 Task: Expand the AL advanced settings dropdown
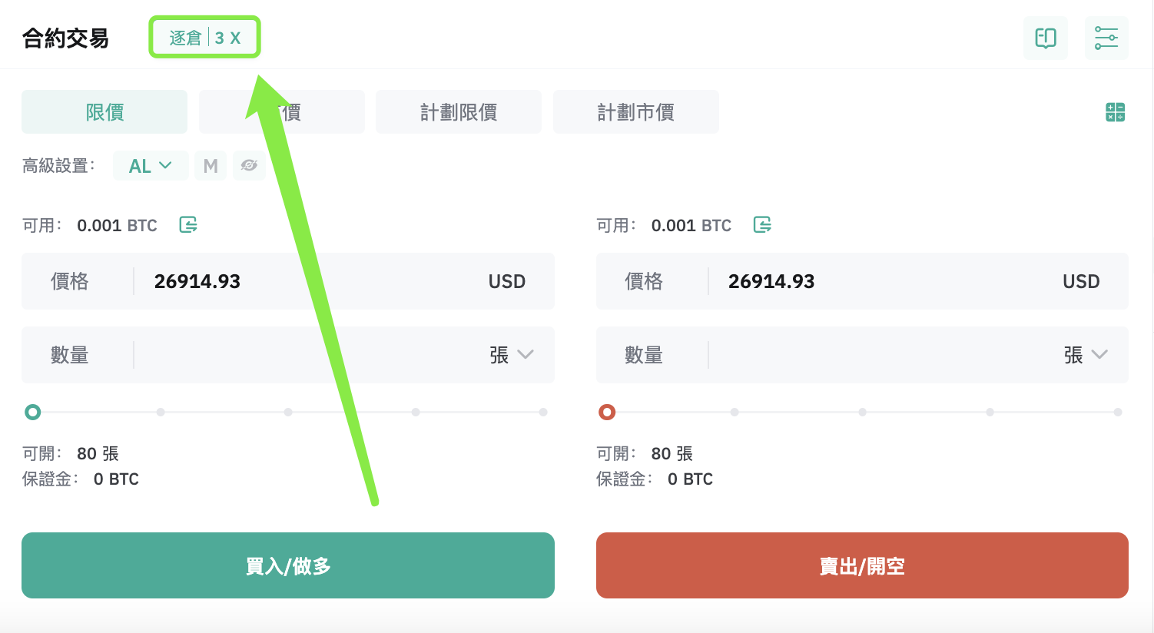[151, 165]
